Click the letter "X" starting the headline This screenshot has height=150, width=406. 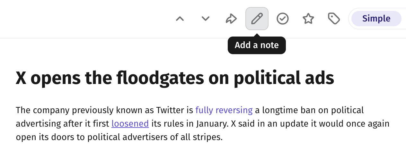click(21, 79)
